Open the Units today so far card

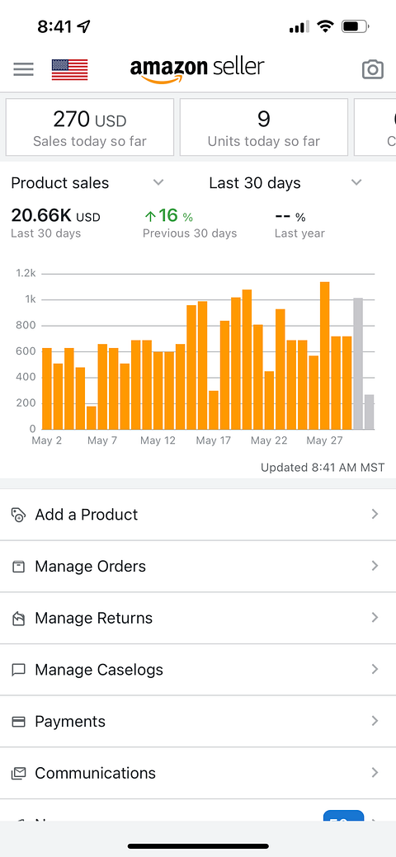264,127
